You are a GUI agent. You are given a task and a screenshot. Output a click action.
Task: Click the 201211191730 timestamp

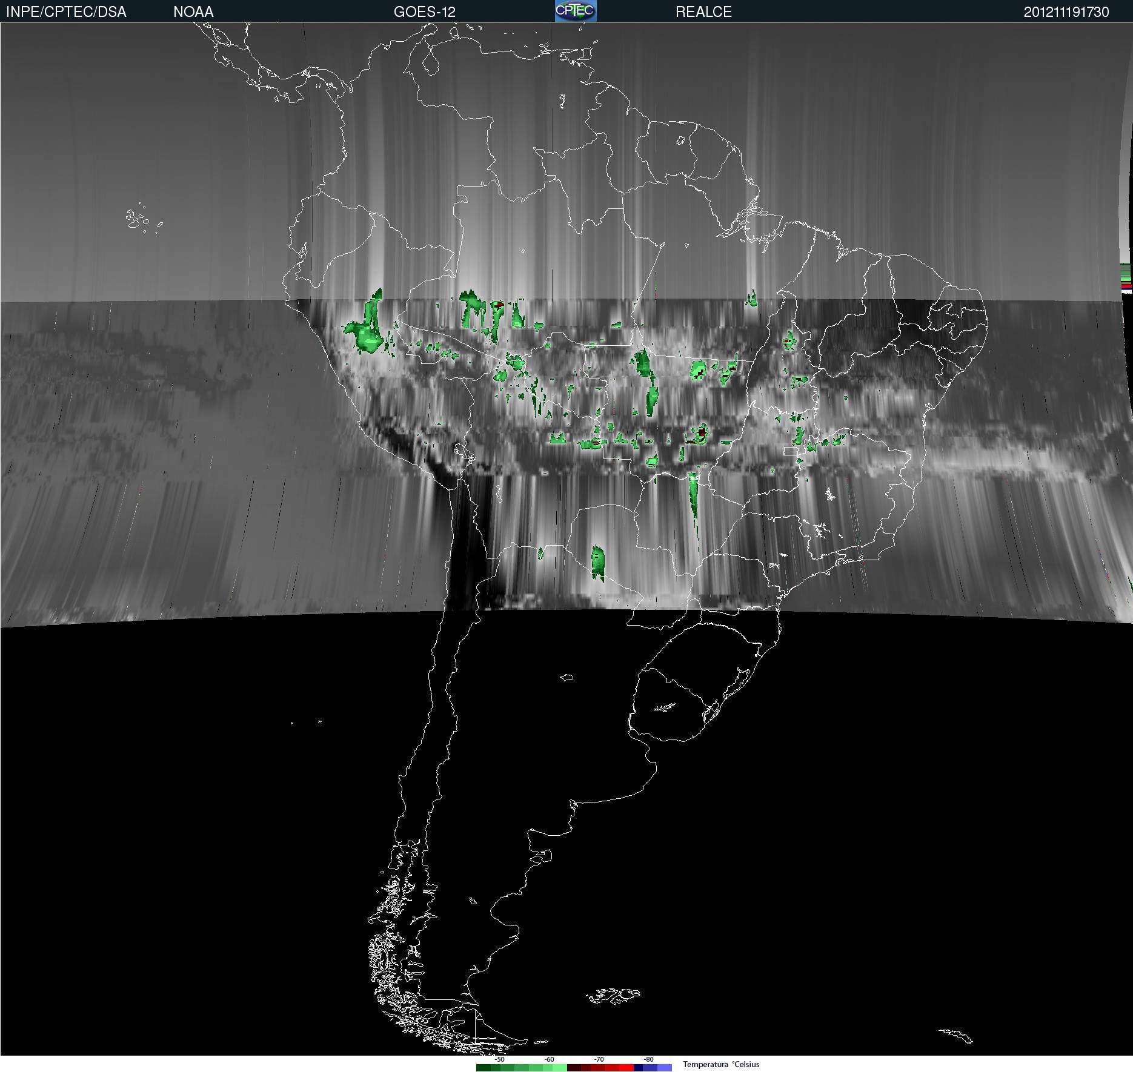pos(1066,12)
